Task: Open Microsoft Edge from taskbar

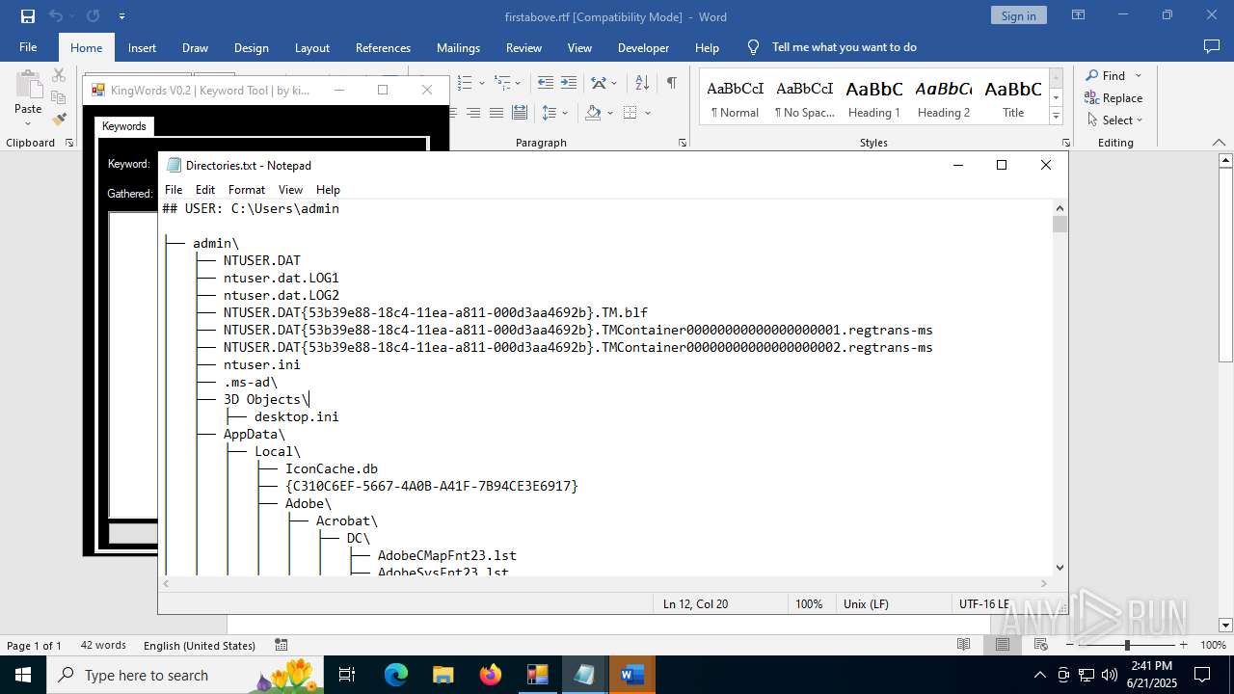Action: tap(396, 675)
